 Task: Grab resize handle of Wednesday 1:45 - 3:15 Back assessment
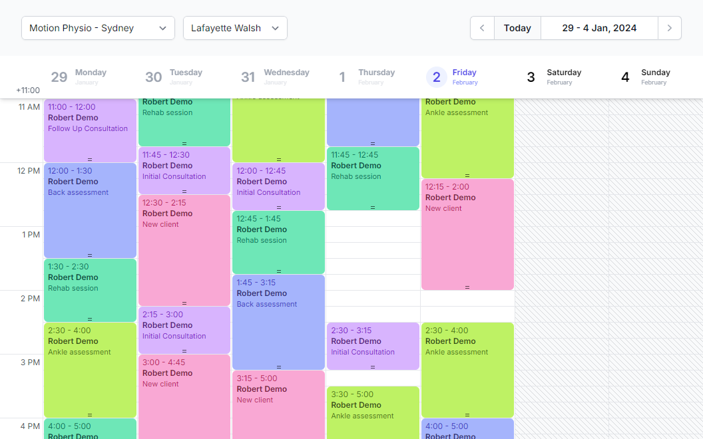tap(279, 367)
